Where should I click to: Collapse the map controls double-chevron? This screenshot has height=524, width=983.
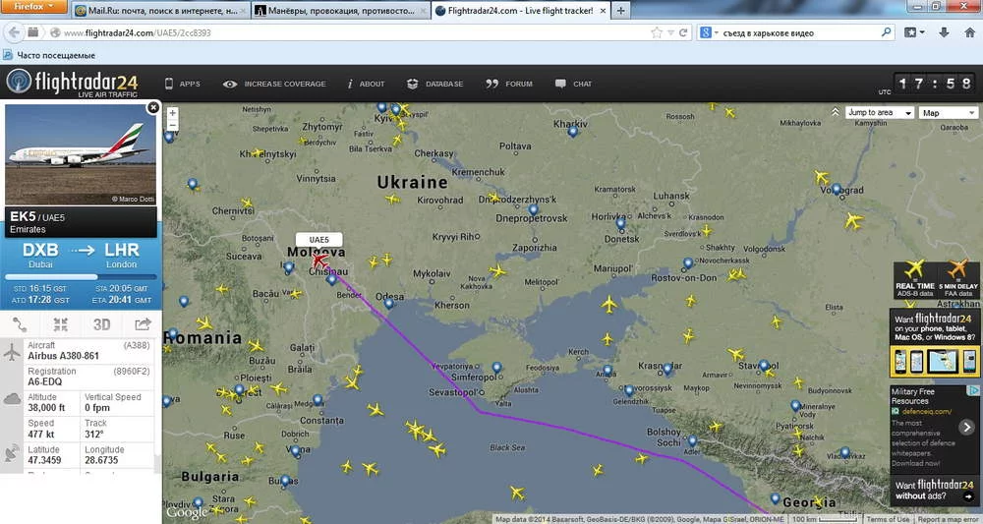[x=835, y=112]
